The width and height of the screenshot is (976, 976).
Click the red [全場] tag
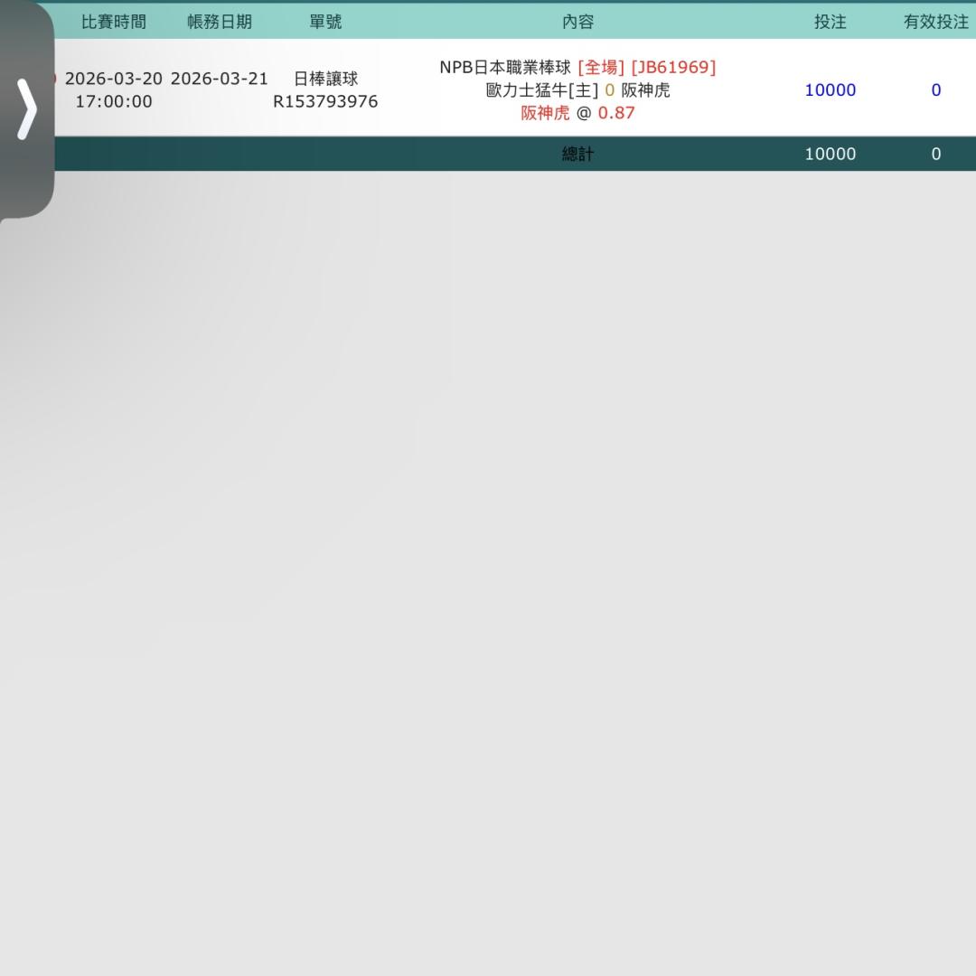[601, 67]
